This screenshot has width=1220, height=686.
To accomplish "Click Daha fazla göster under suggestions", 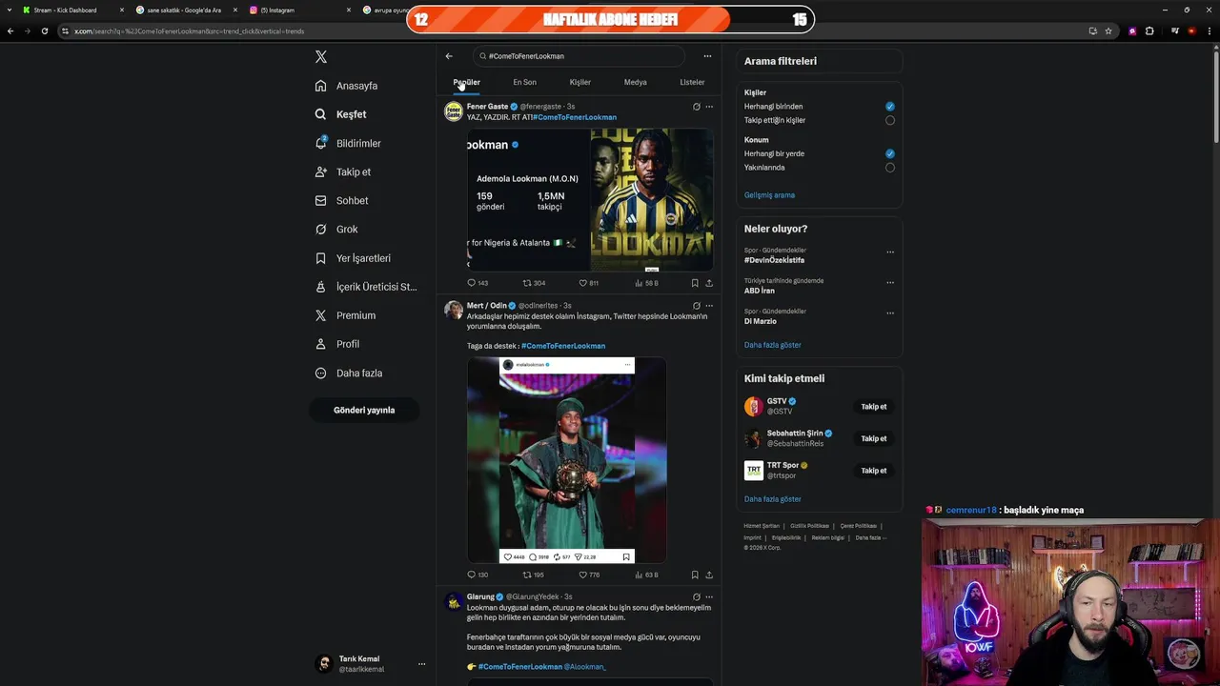I will coord(773,499).
